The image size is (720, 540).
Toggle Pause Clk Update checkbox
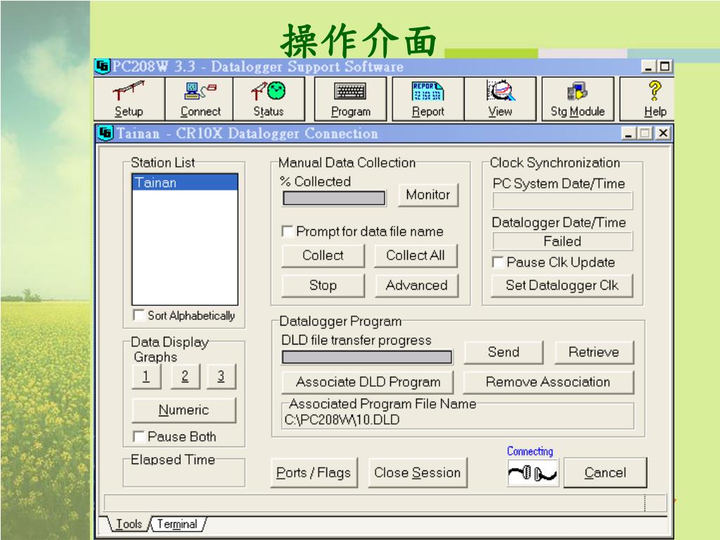(498, 262)
